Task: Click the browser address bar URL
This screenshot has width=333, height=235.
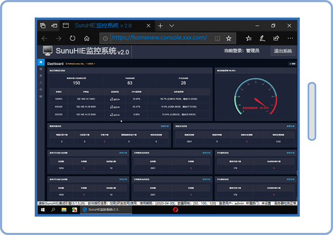Action: click(x=159, y=38)
